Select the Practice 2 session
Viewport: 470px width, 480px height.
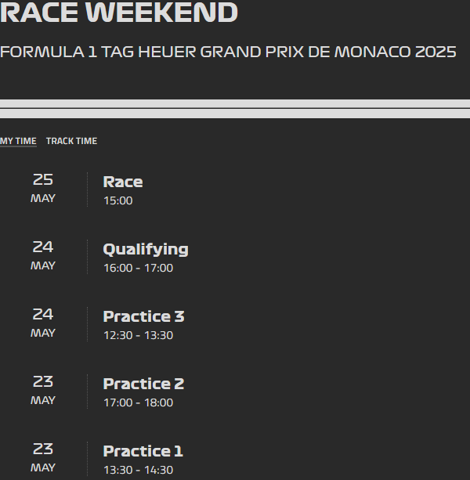pos(143,384)
